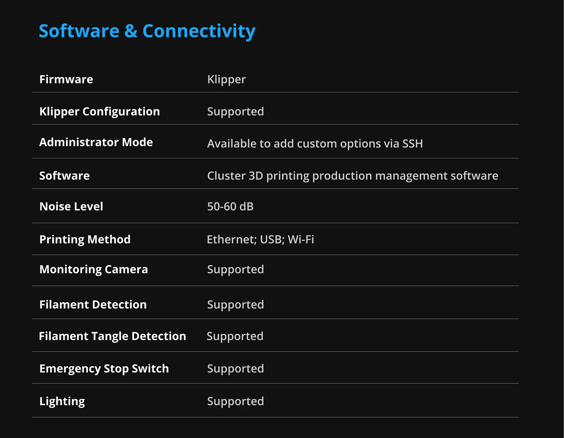This screenshot has width=564, height=438.
Task: Select the Cluster 3D printing management text
Action: [x=352, y=176]
